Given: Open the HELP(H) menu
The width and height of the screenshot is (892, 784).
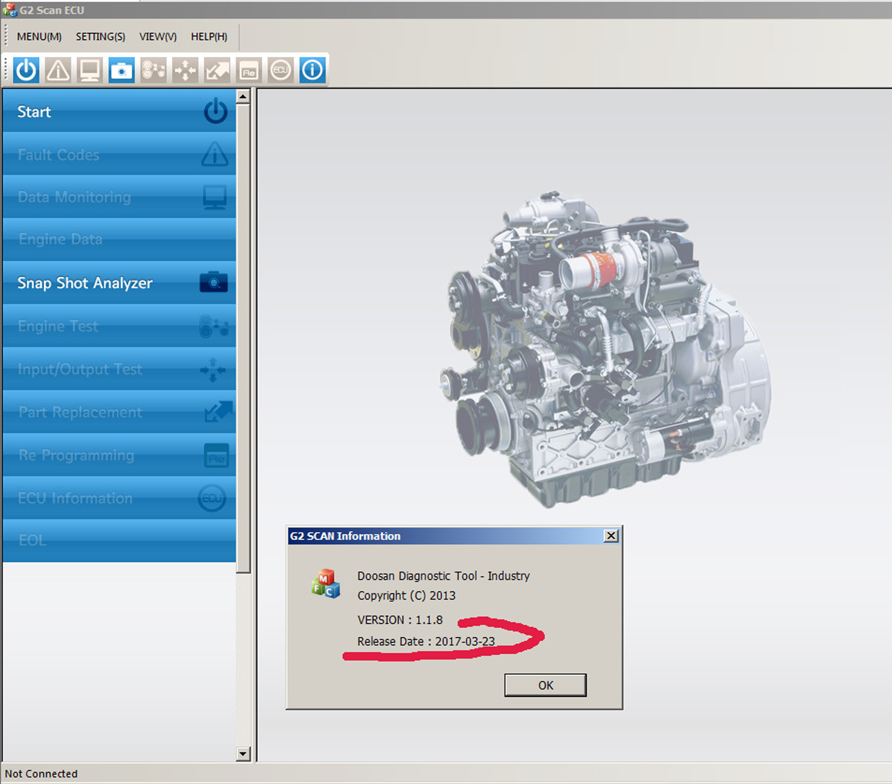Looking at the screenshot, I should [x=209, y=37].
